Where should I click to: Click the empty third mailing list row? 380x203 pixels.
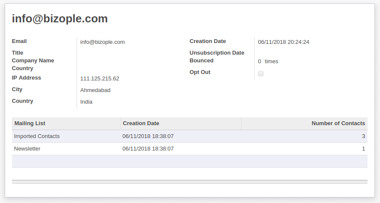(190, 161)
